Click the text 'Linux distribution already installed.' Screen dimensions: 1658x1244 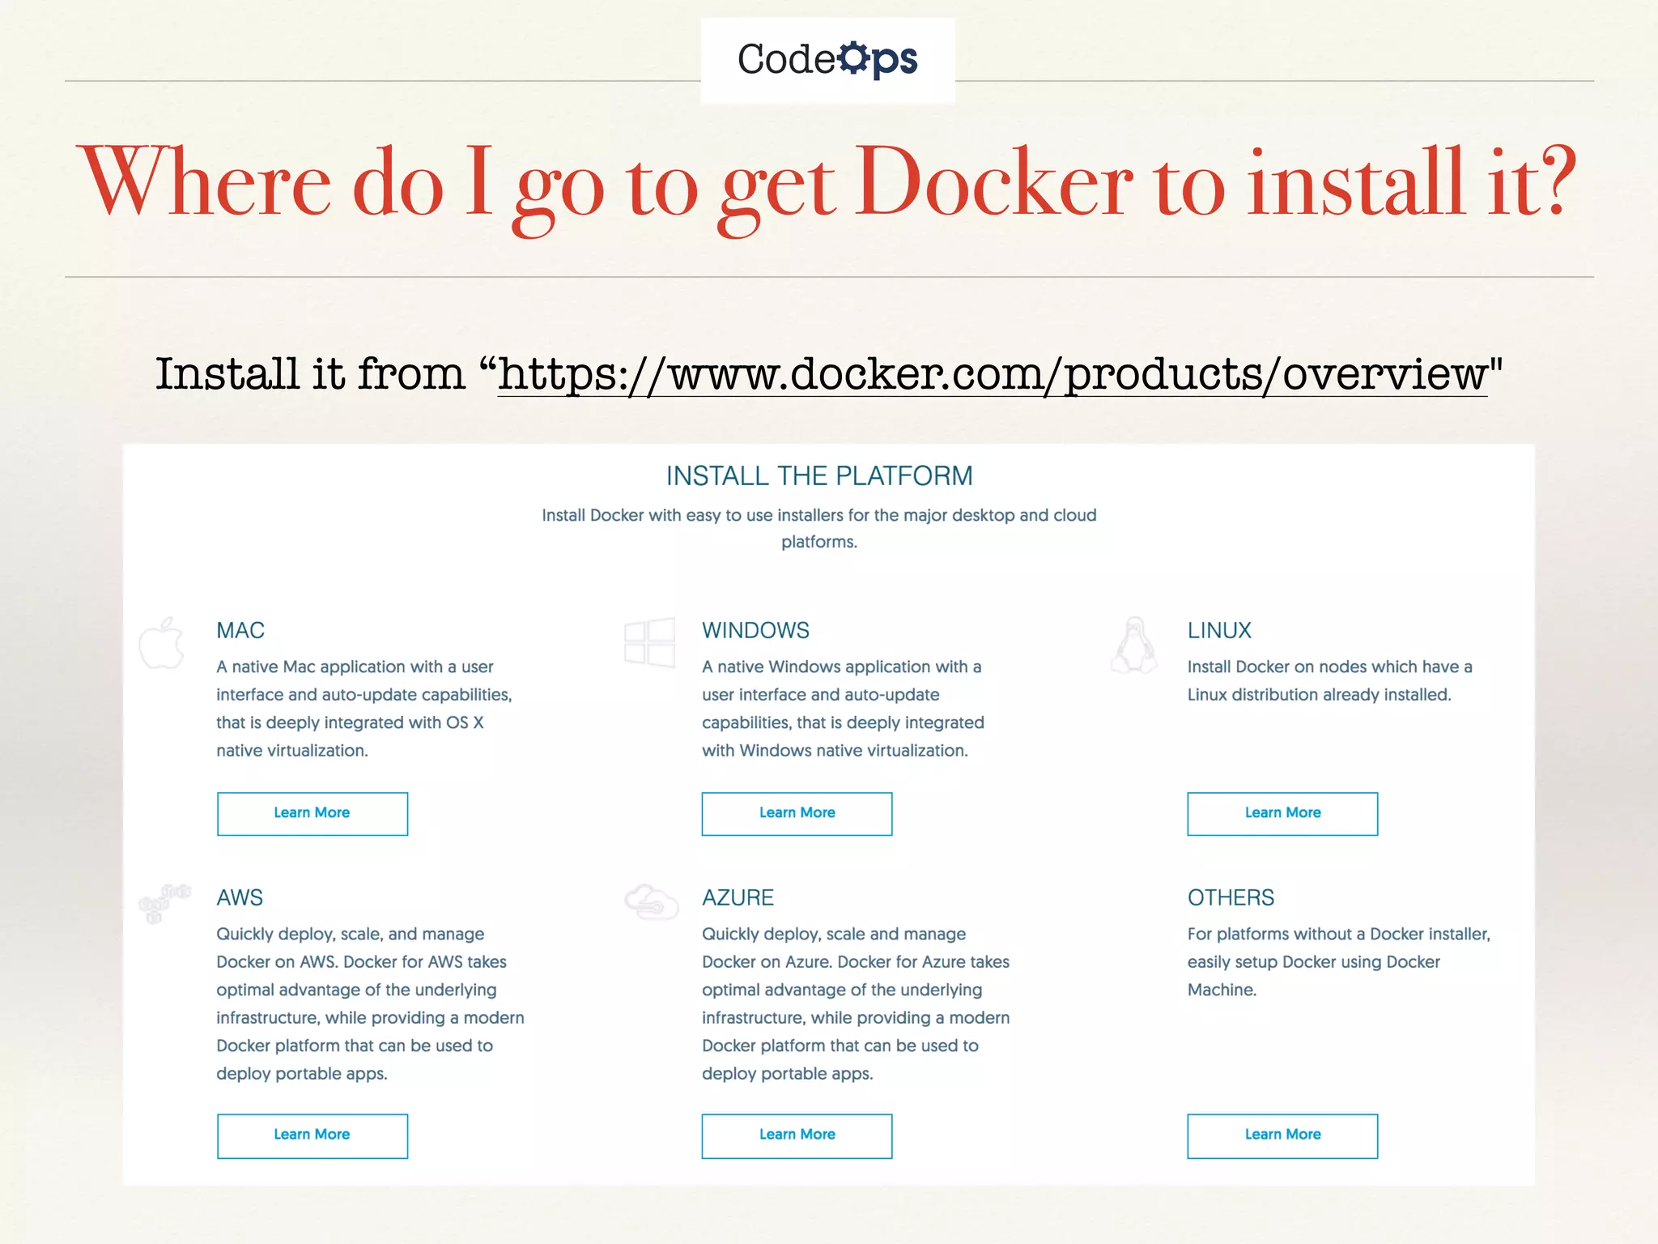pyautogui.click(x=1319, y=695)
